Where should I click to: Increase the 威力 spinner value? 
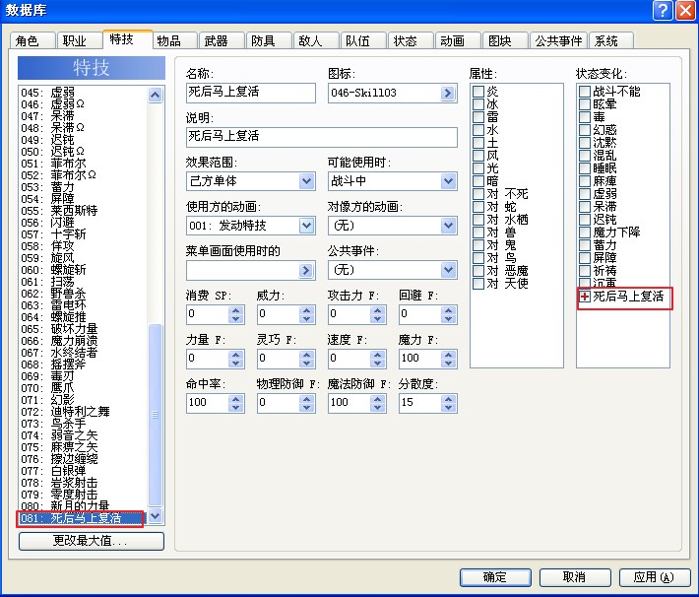[307, 310]
